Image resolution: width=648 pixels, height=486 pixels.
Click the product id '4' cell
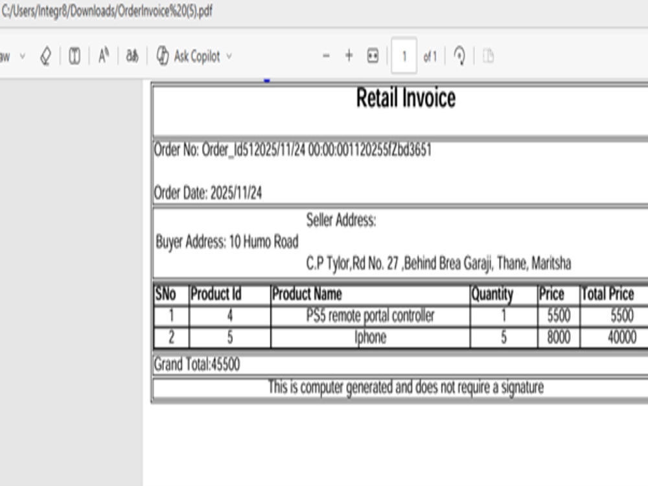[230, 316]
